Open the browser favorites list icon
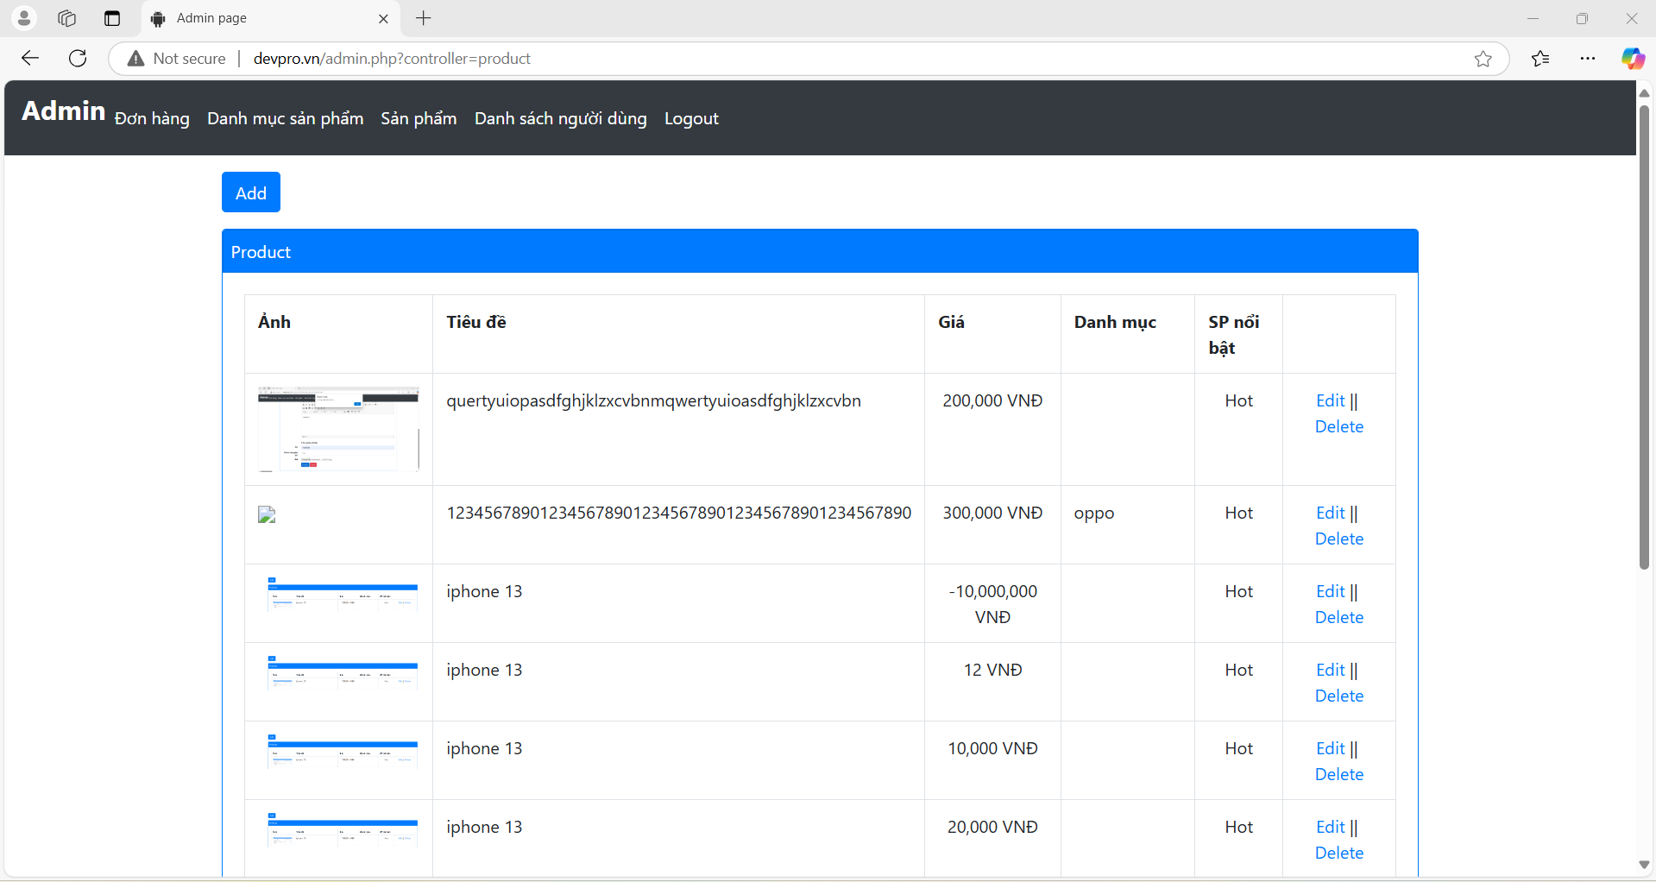Screen dimensions: 1656x882 pyautogui.click(x=1540, y=59)
